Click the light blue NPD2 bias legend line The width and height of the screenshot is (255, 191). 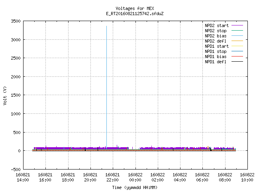pos(237,36)
